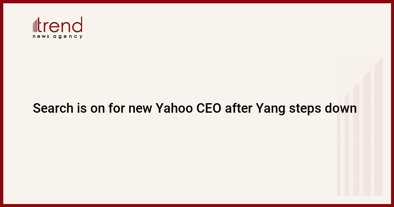Click the dark red bottom border
Screen dimensions: 394x207
tap(197, 205)
